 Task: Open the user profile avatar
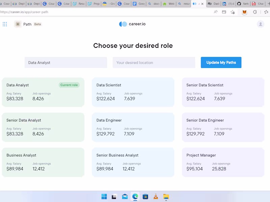click(x=260, y=24)
